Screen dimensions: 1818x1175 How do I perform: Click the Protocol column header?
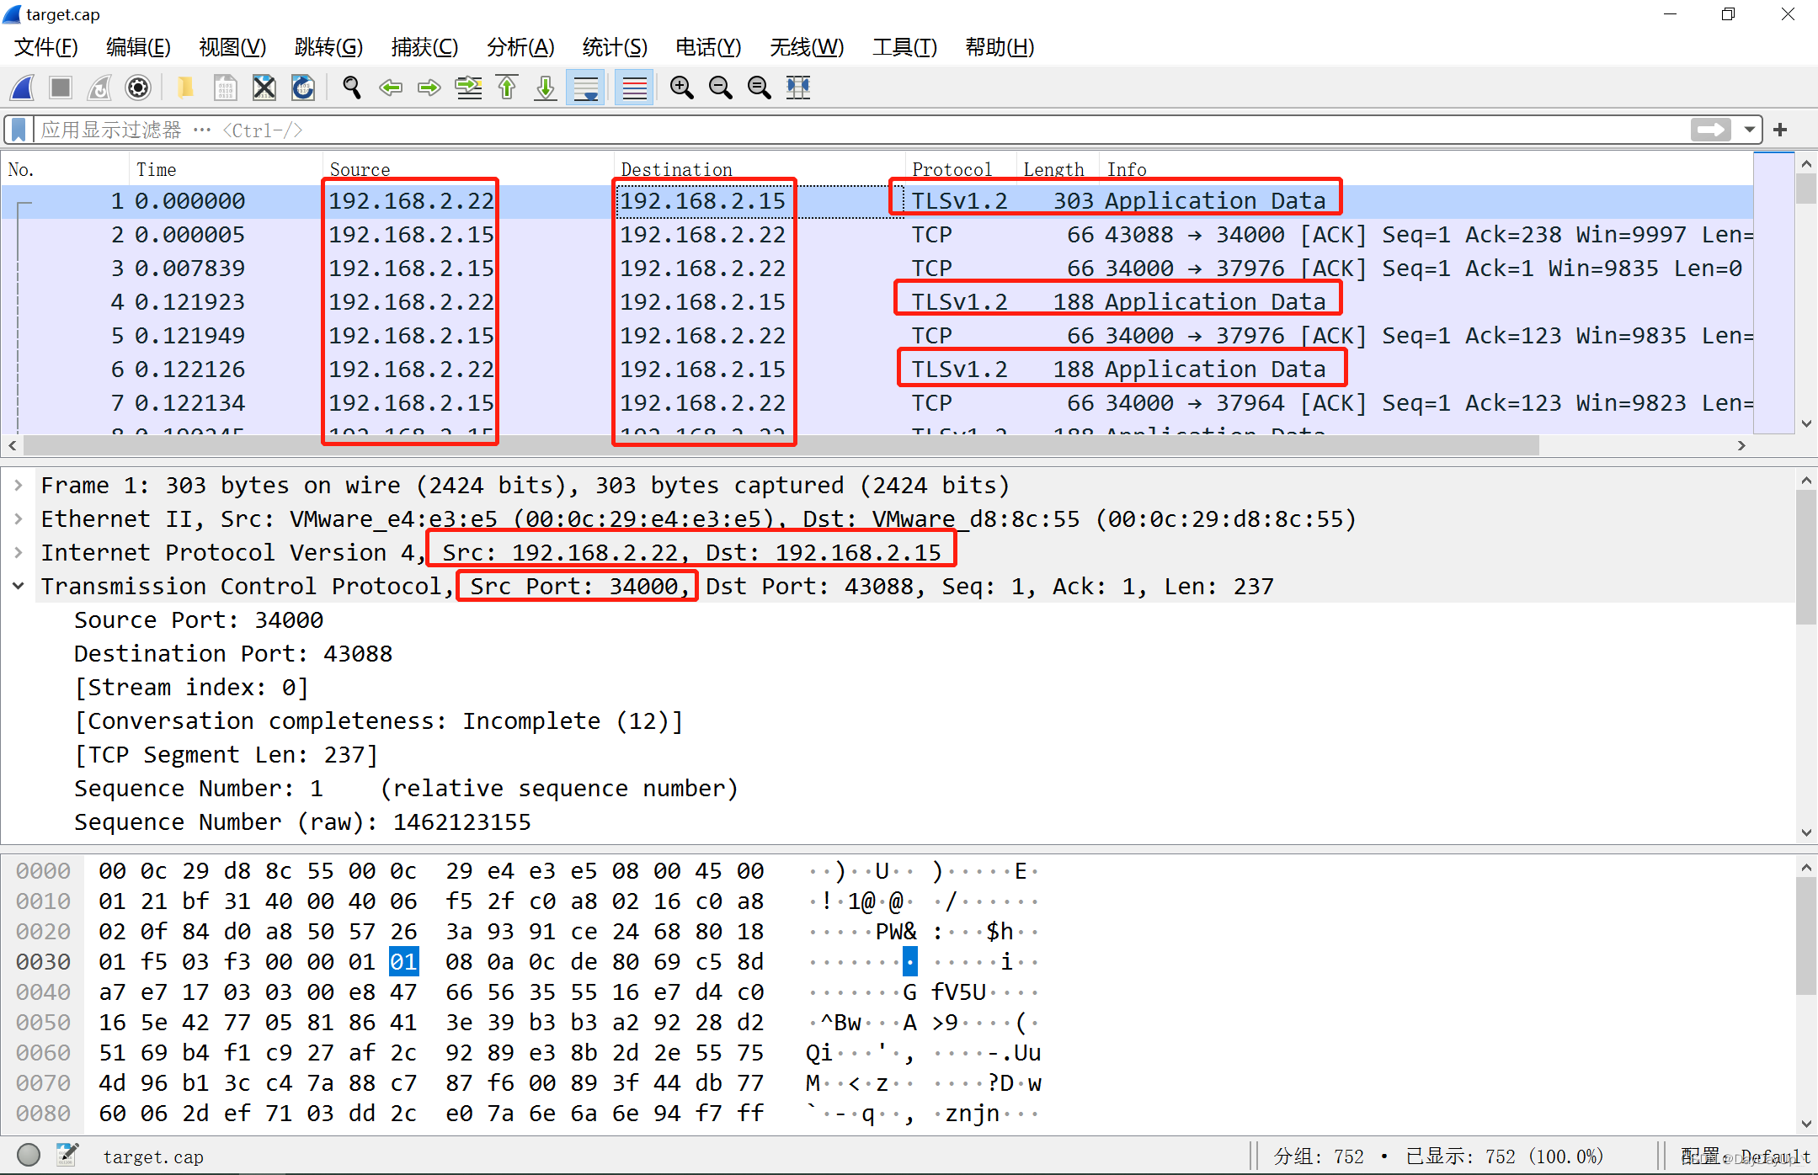[x=952, y=169]
